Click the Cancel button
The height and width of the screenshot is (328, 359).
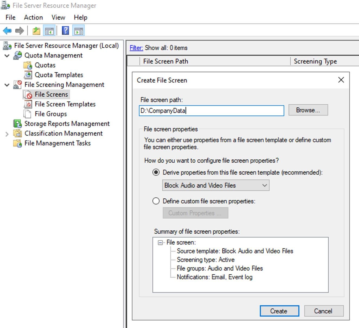(x=324, y=311)
